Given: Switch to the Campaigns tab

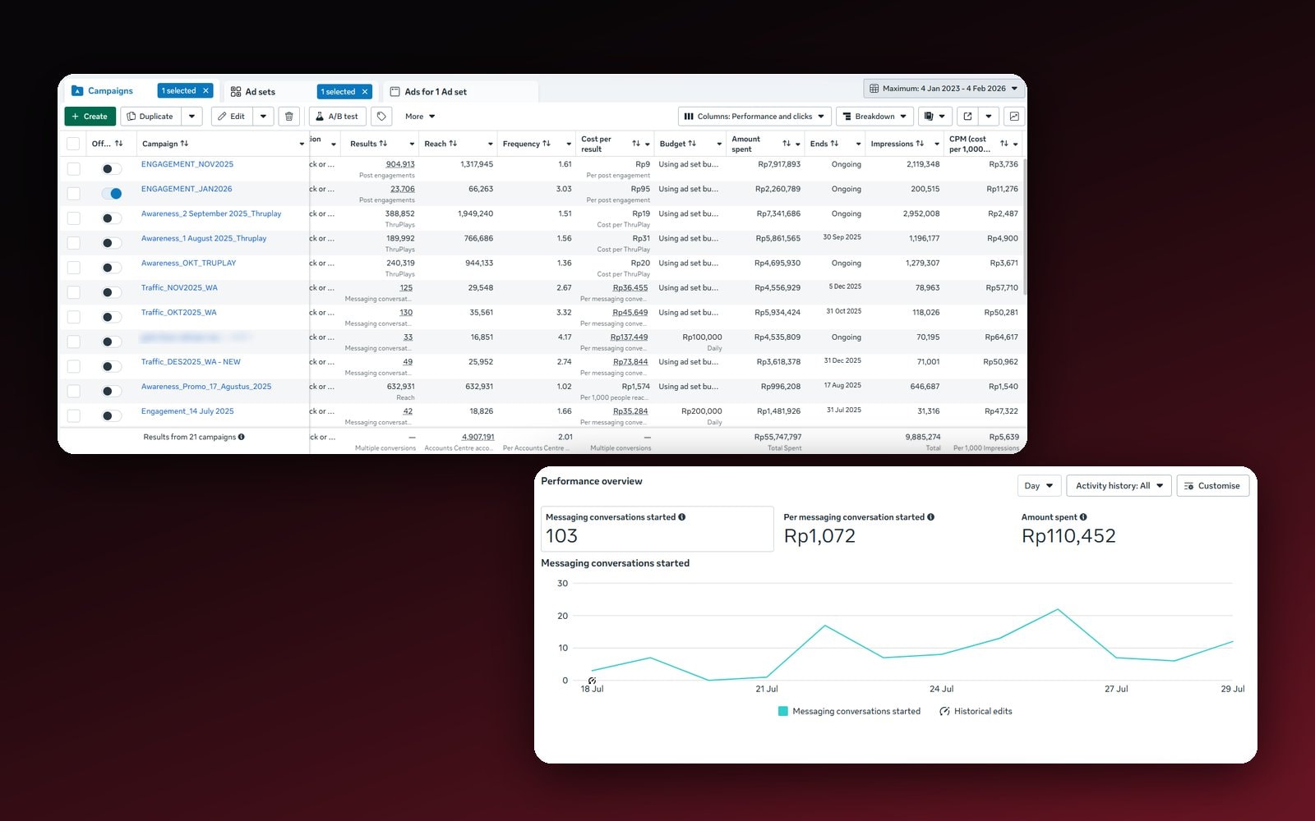Looking at the screenshot, I should coord(110,91).
